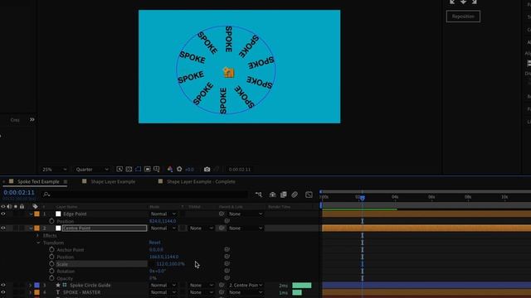Open Edge Point blending Mode dropdown
531x298 pixels.
(163, 214)
